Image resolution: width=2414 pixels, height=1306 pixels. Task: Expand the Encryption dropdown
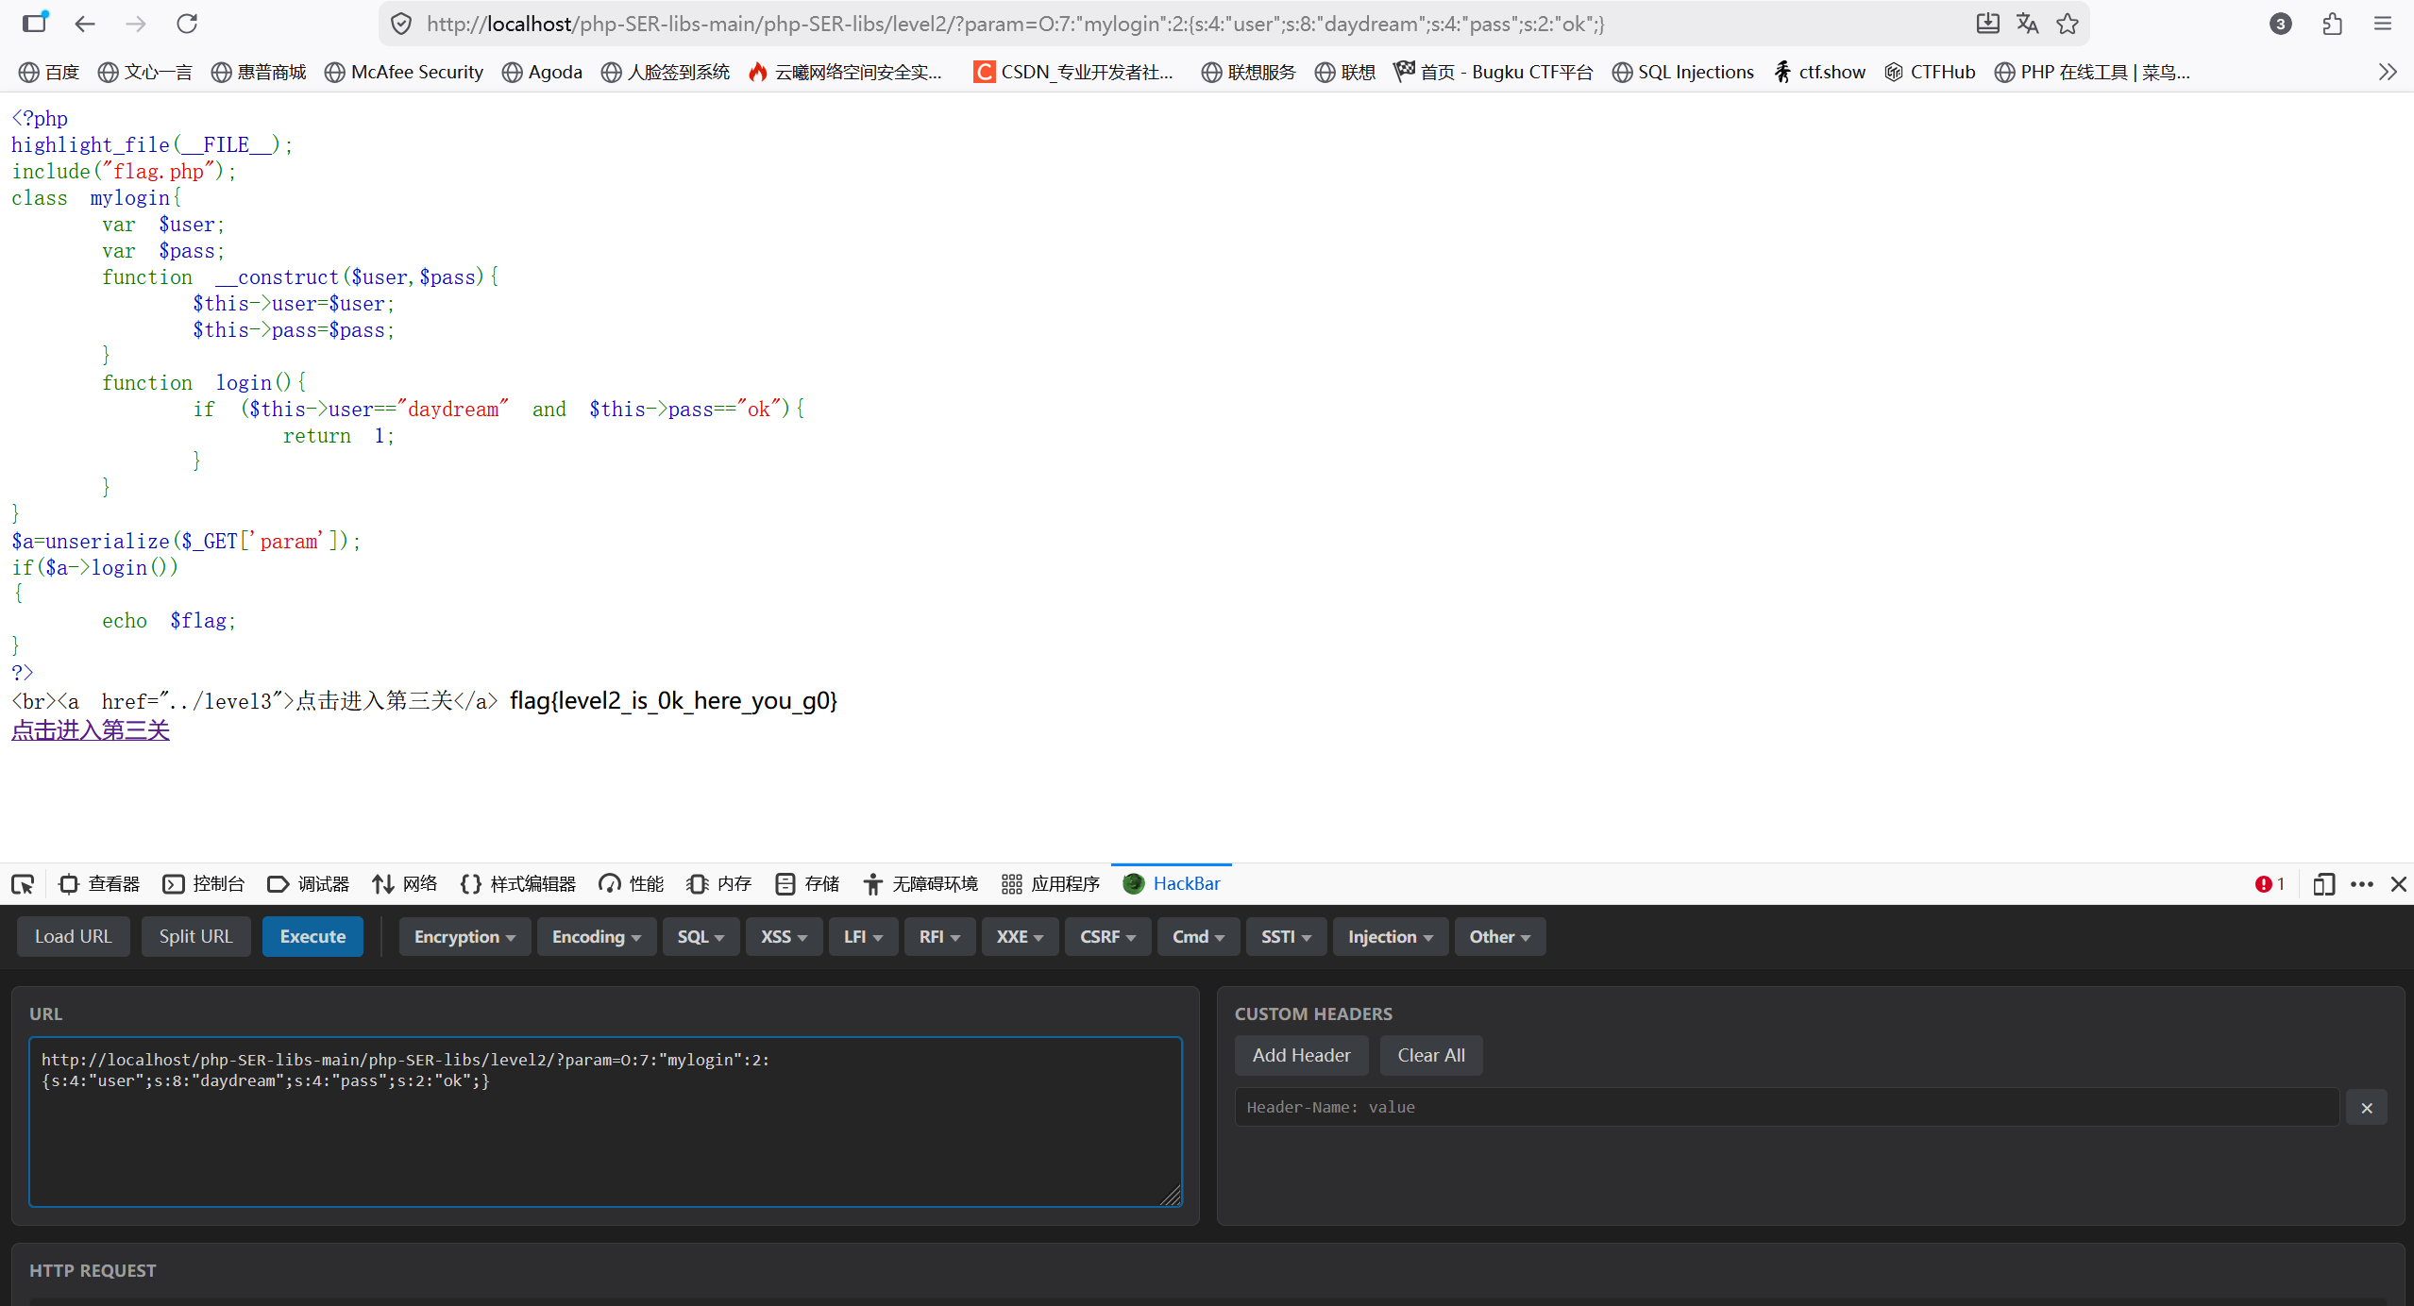(x=464, y=937)
